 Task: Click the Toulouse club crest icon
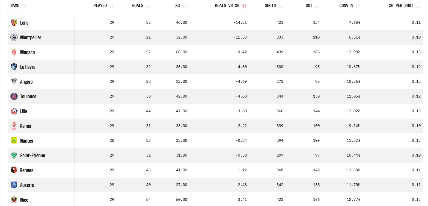(x=14, y=96)
